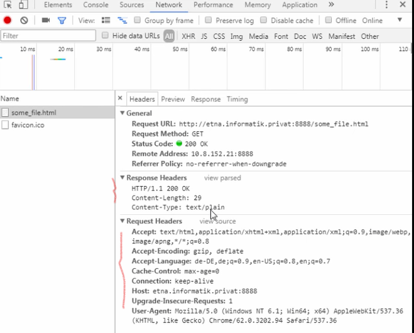Stop recording network log

[x=8, y=21]
